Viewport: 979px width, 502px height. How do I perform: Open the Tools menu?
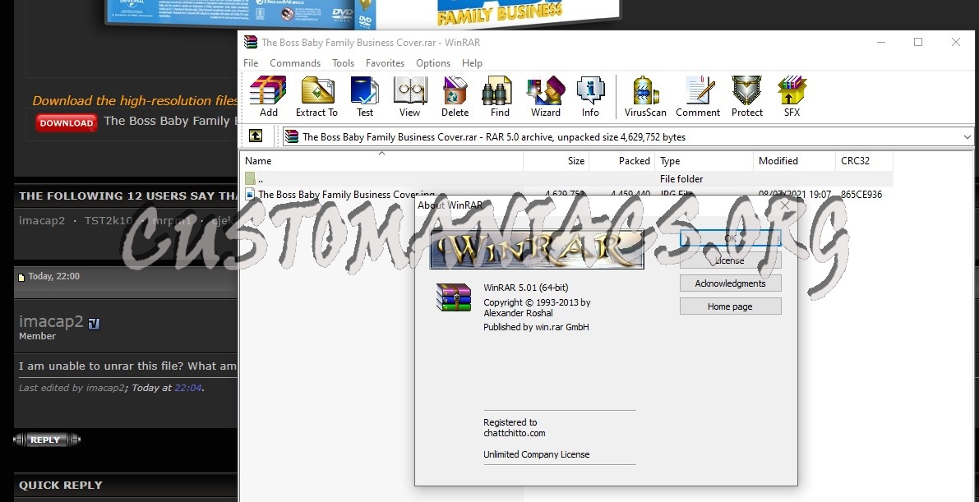point(344,63)
